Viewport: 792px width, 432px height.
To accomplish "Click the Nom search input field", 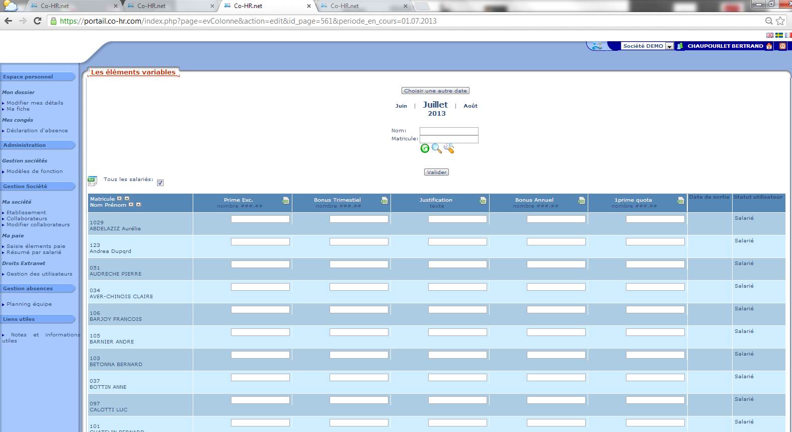I will pos(449,131).
